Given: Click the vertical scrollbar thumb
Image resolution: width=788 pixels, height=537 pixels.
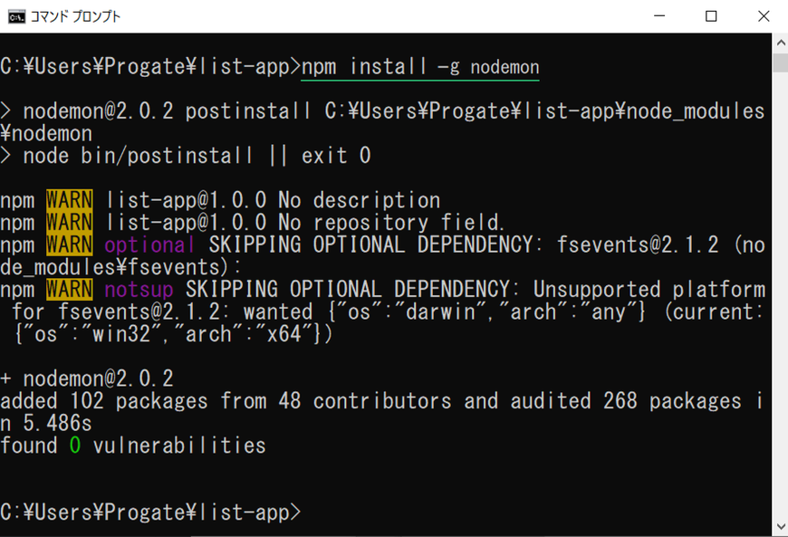Looking at the screenshot, I should [x=781, y=62].
